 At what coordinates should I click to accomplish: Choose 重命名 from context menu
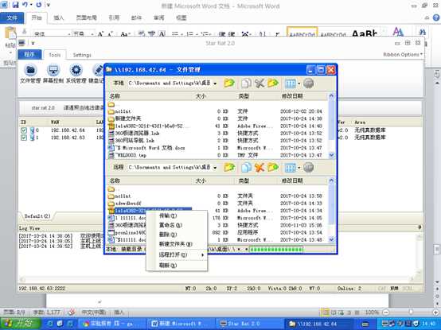click(x=177, y=225)
